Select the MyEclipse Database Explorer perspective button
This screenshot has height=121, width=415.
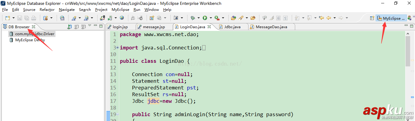coord(391,18)
